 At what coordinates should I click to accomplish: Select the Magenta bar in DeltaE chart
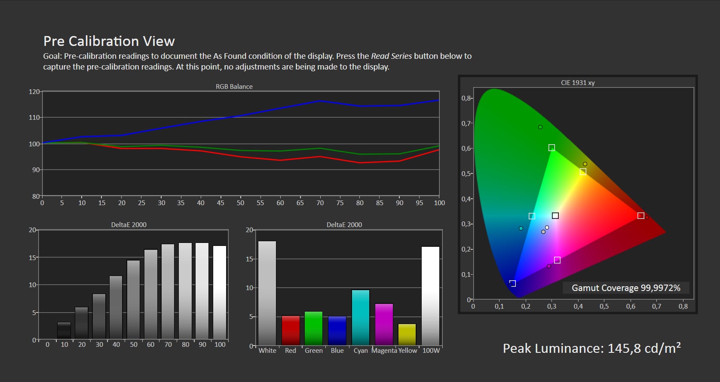point(384,324)
